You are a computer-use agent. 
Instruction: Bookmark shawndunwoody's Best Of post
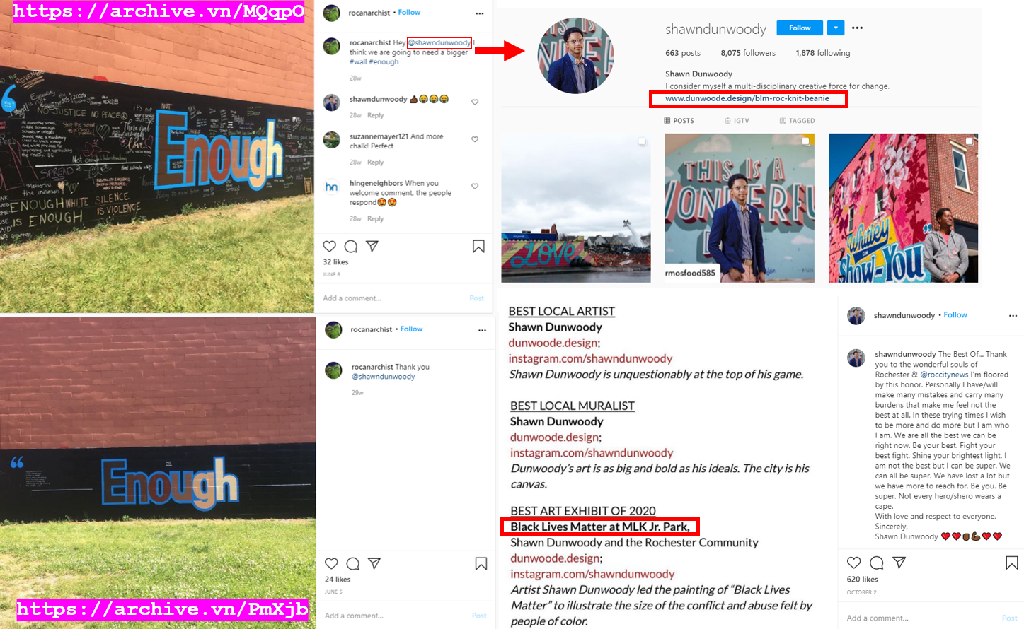(x=1012, y=563)
